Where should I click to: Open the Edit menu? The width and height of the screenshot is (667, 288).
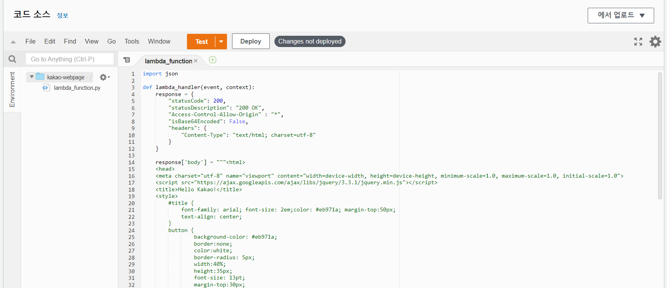[50, 42]
